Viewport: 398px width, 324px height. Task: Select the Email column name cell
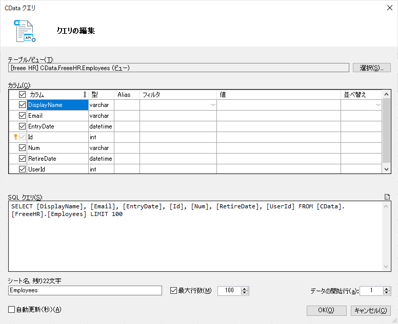tap(57, 116)
